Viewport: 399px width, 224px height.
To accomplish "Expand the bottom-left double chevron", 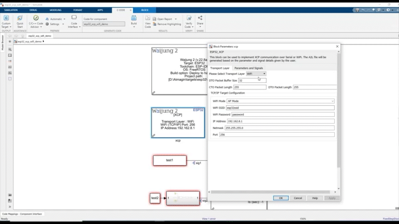I will [x=10, y=207].
